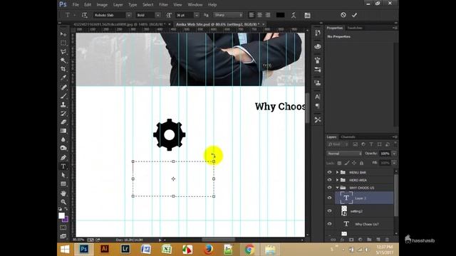Select the Pen tool
456x256 pixels.
click(63, 158)
